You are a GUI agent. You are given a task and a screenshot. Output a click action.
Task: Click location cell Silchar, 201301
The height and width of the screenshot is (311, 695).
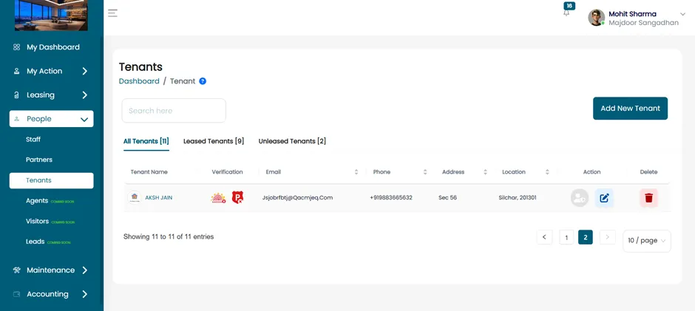click(518, 197)
